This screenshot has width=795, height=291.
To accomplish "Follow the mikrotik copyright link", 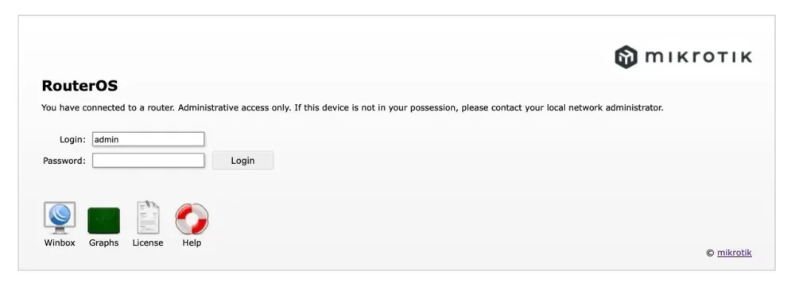I will [734, 253].
